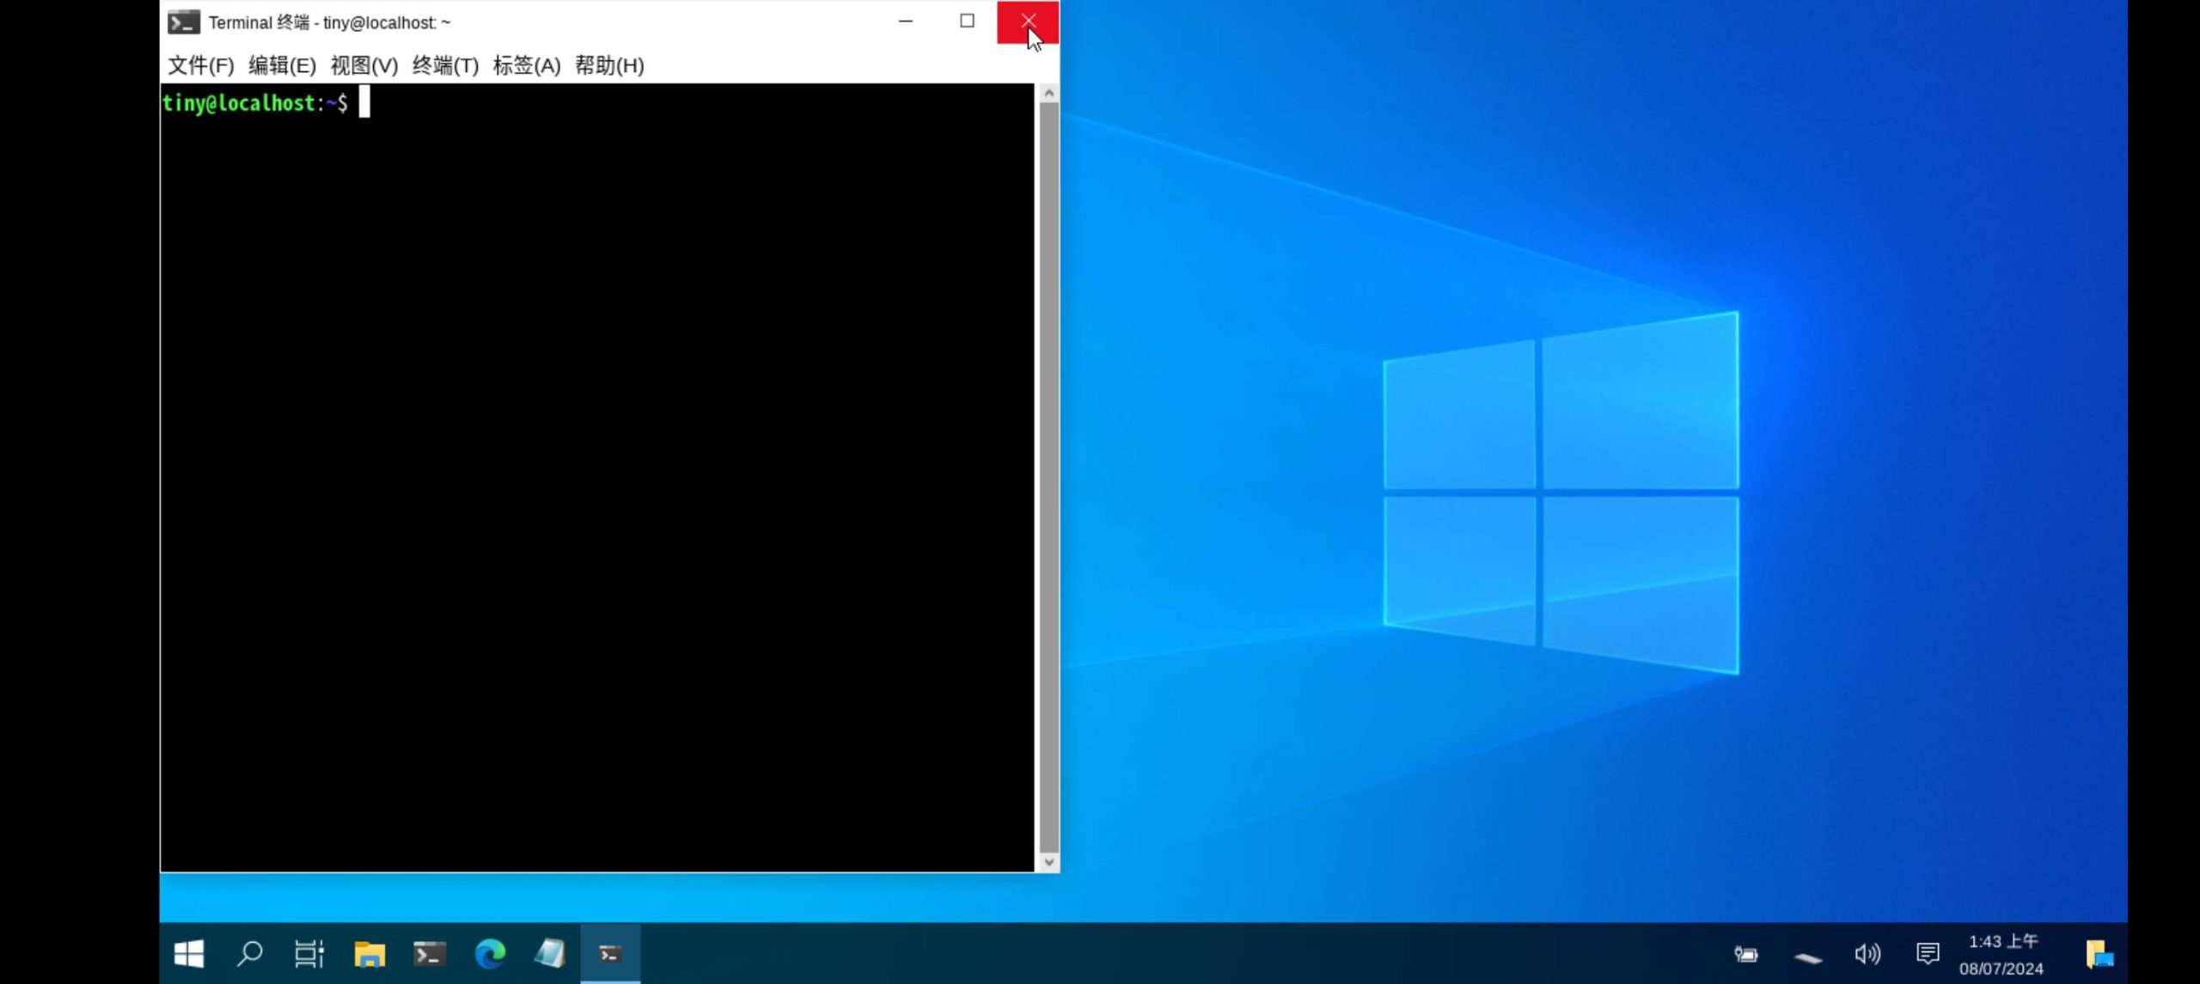The width and height of the screenshot is (2200, 984).
Task: Click the taskbar search magnifier icon
Action: coord(249,953)
